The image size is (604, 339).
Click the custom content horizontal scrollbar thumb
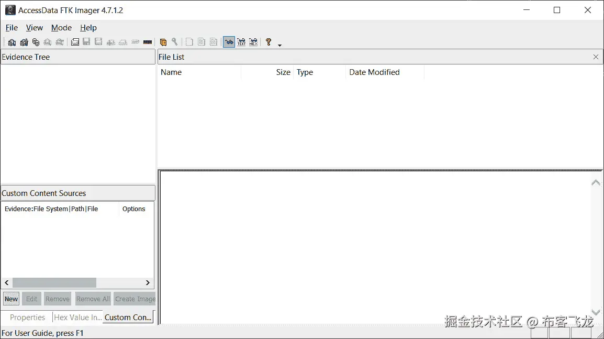54,283
